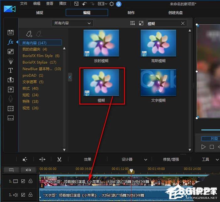Click the library expand window icon
This screenshot has height=202, width=220.
[141, 23]
